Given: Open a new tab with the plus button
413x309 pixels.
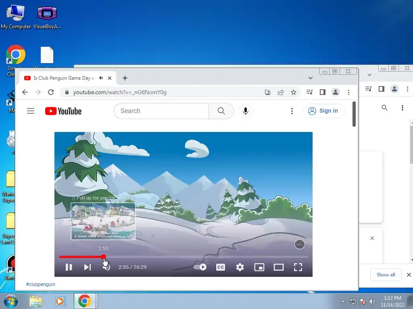Looking at the screenshot, I should coord(125,78).
